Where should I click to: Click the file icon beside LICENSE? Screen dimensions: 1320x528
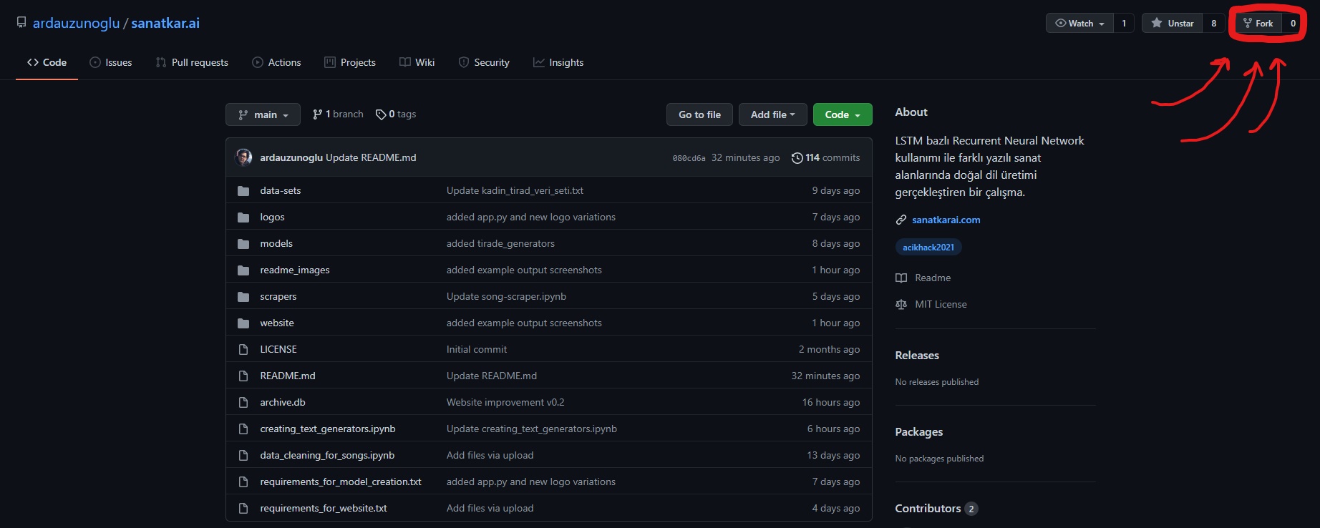pyautogui.click(x=243, y=349)
